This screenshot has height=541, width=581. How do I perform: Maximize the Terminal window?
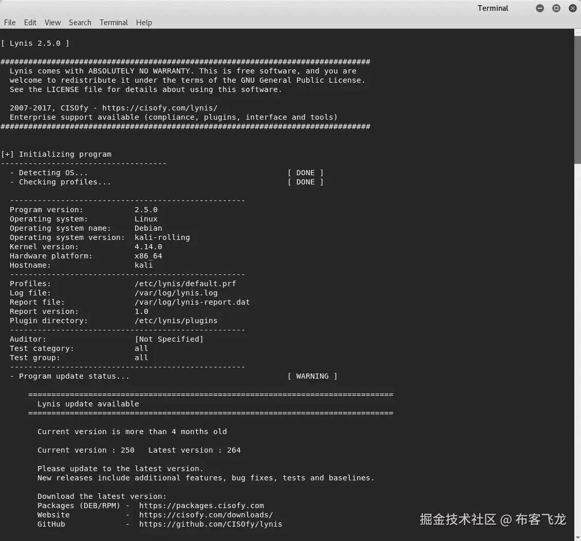pos(556,8)
